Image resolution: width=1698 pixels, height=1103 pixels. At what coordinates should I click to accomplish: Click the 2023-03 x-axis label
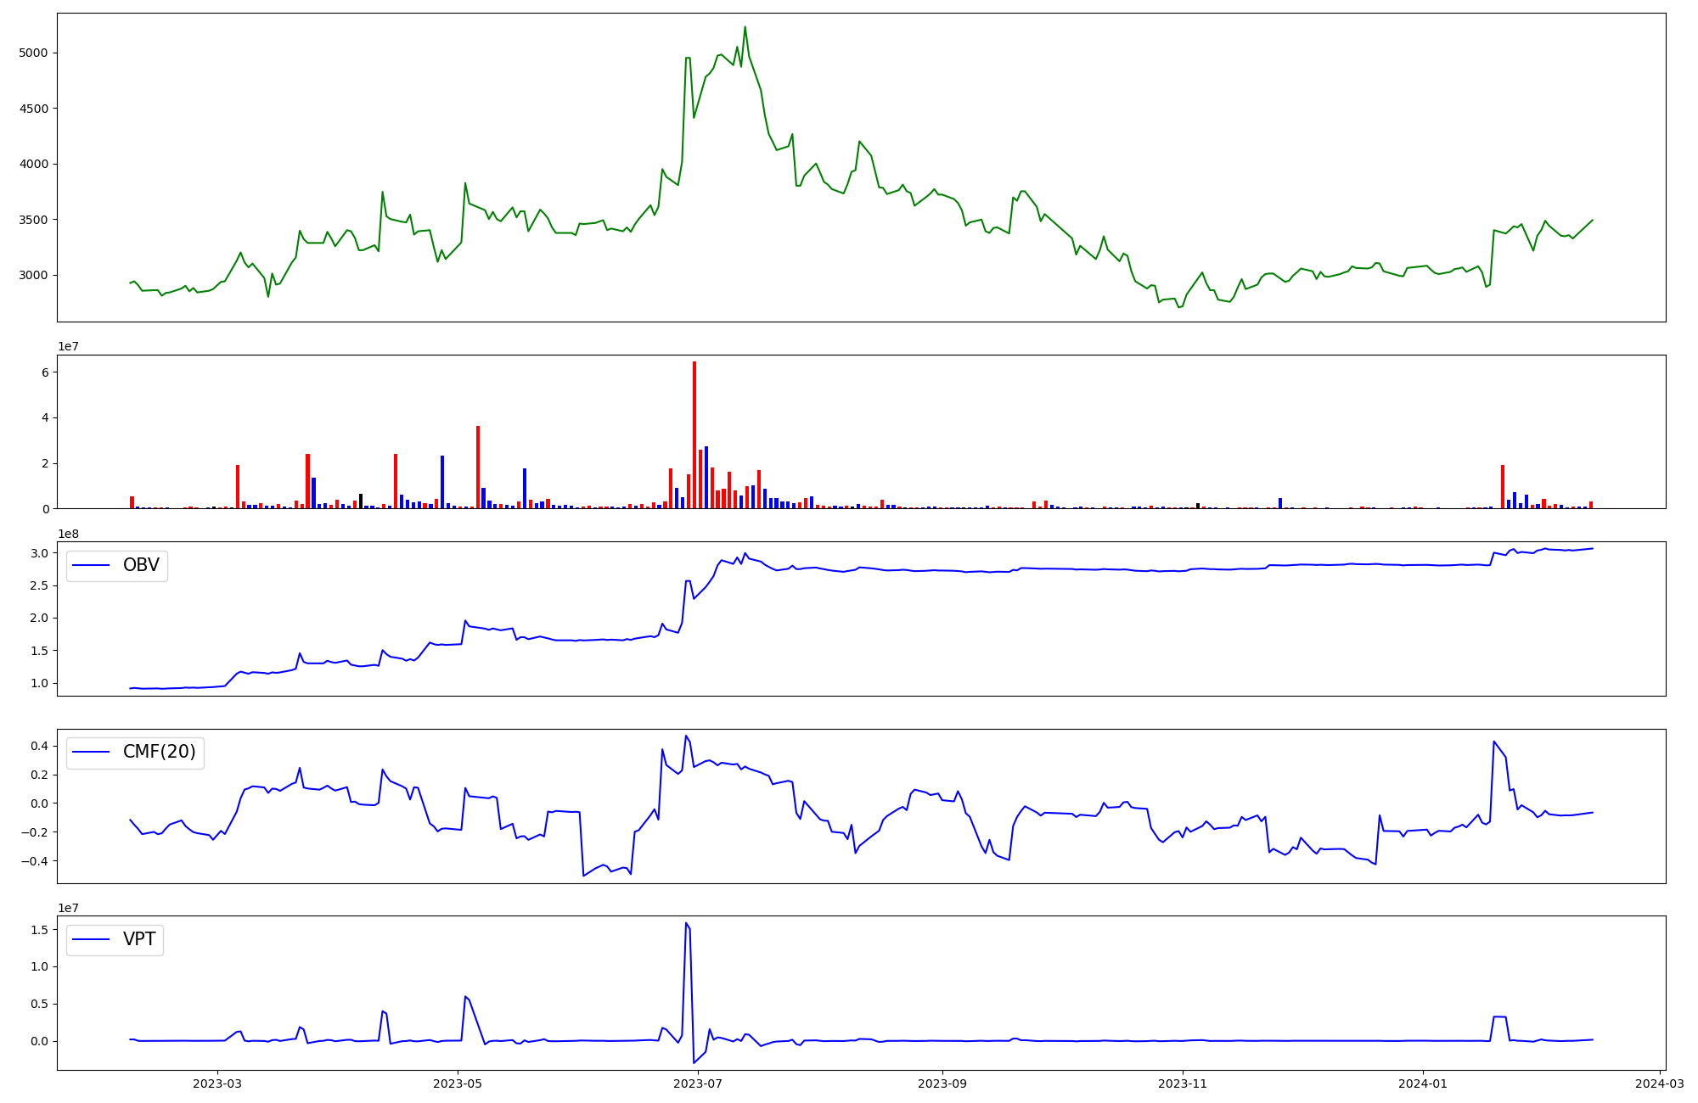click(x=217, y=1083)
